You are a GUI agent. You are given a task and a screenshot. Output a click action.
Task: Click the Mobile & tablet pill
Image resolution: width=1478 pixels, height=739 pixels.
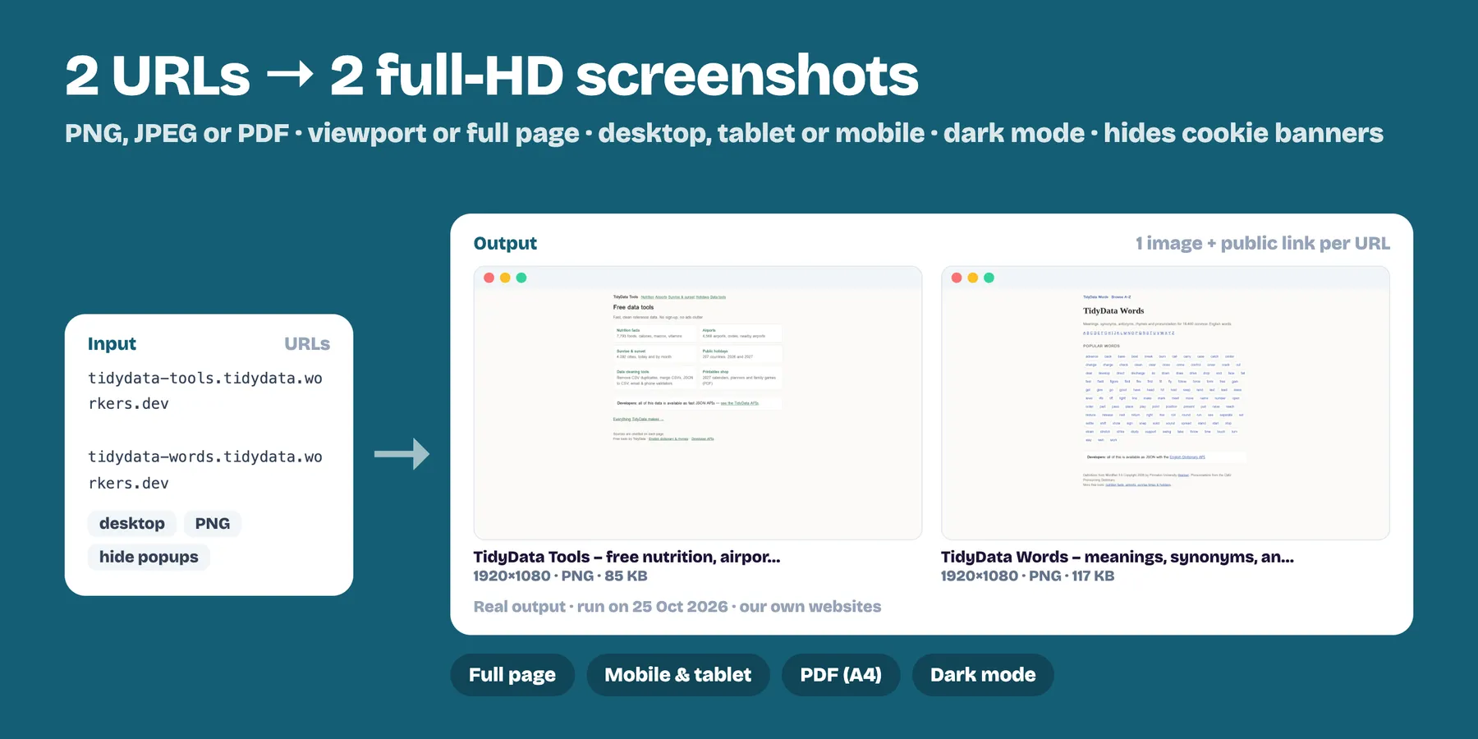coord(678,675)
